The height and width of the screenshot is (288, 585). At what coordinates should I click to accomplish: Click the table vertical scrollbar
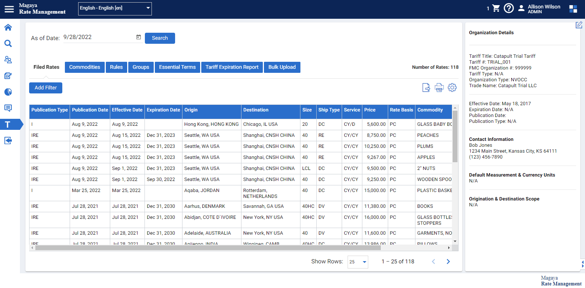455,136
